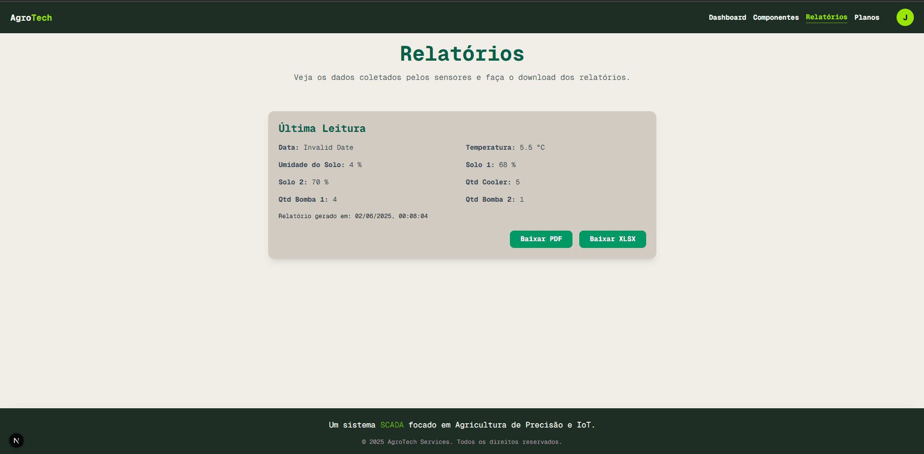Click the report generation timestamp text

(x=353, y=216)
